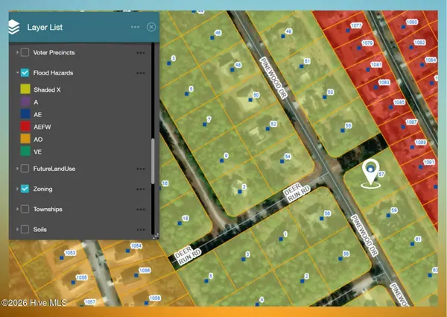The height and width of the screenshot is (317, 447).
Task: Click the Layer List stack icon
Action: [x=13, y=27]
